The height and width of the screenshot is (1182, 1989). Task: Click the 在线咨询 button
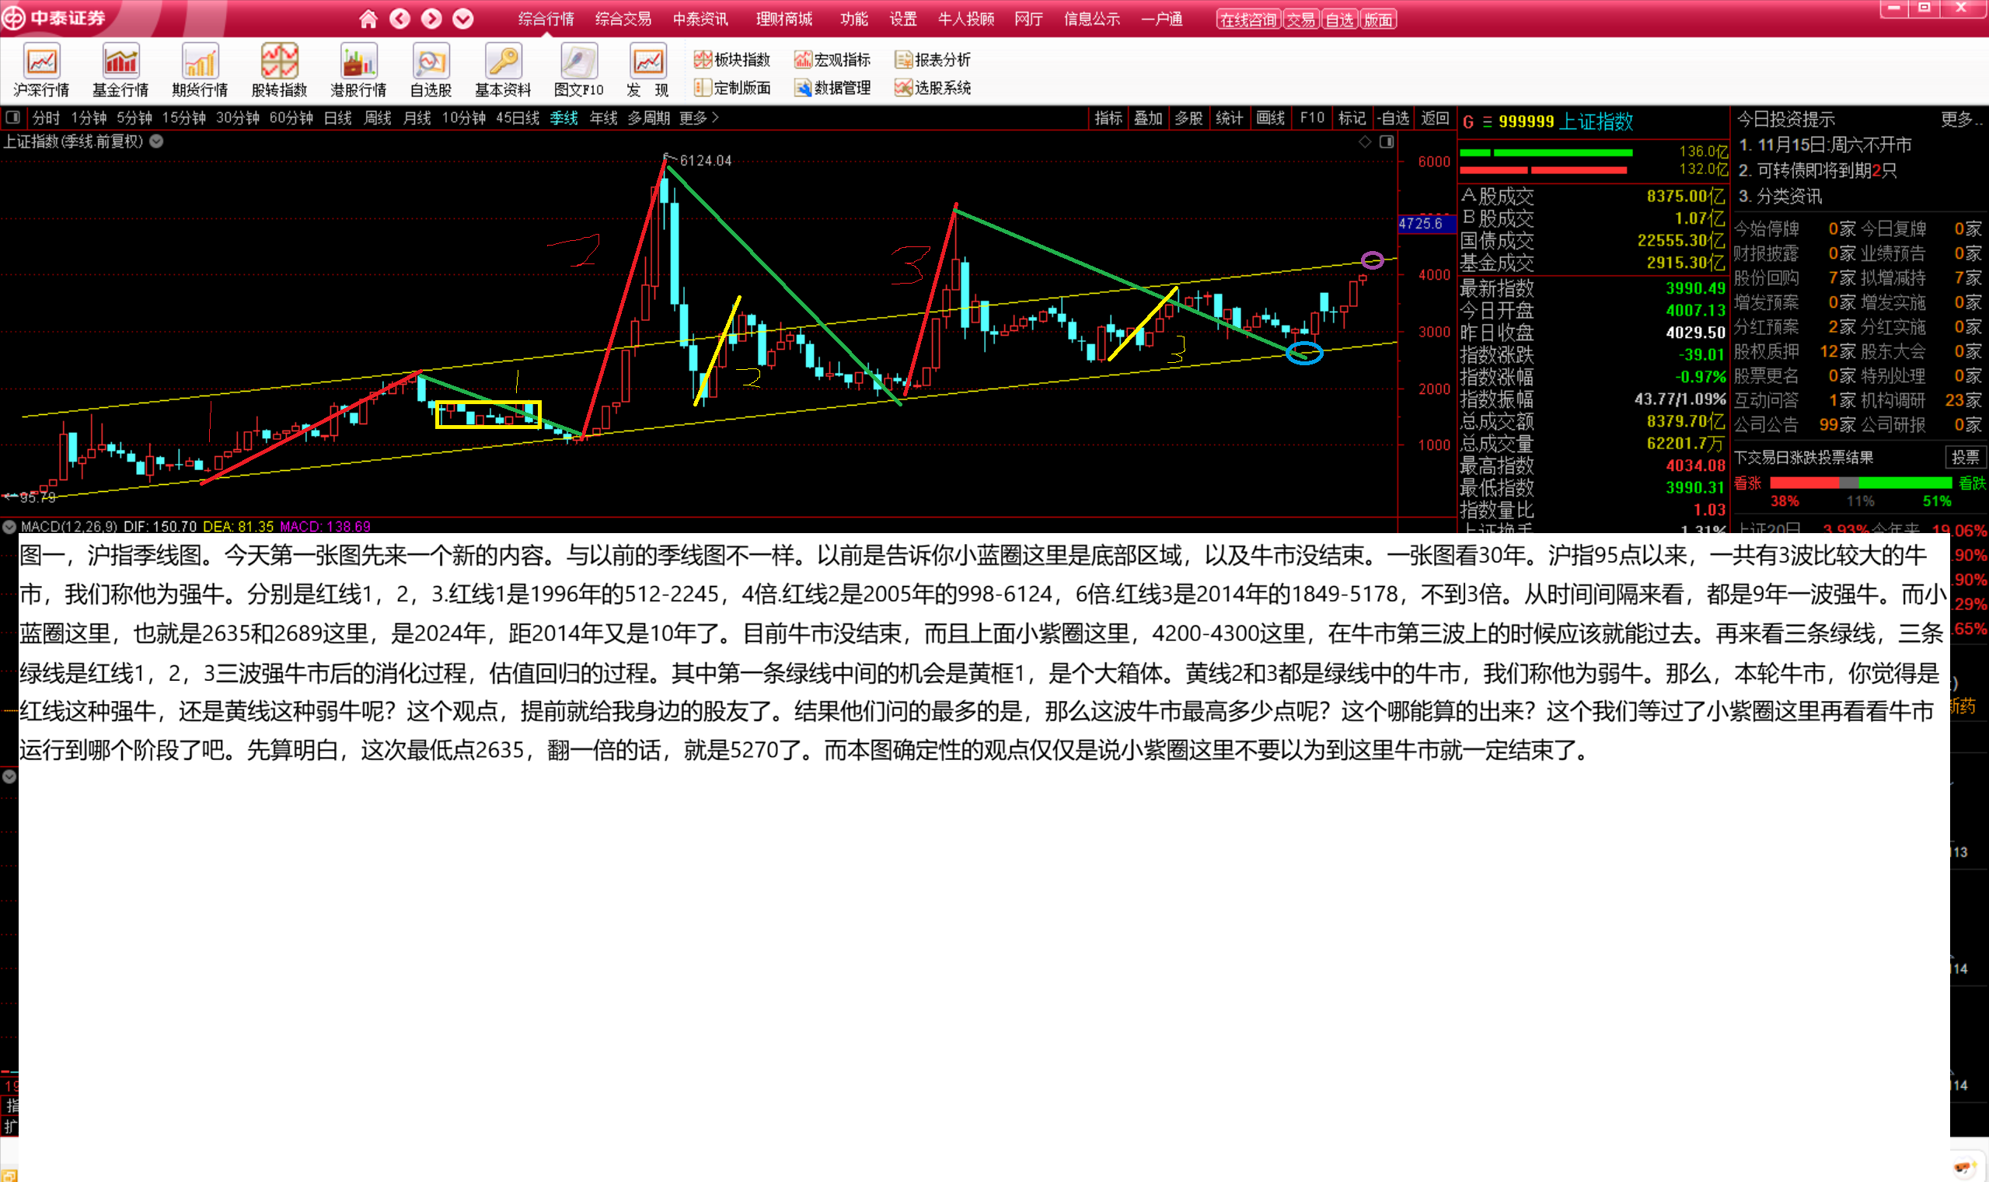point(1247,20)
